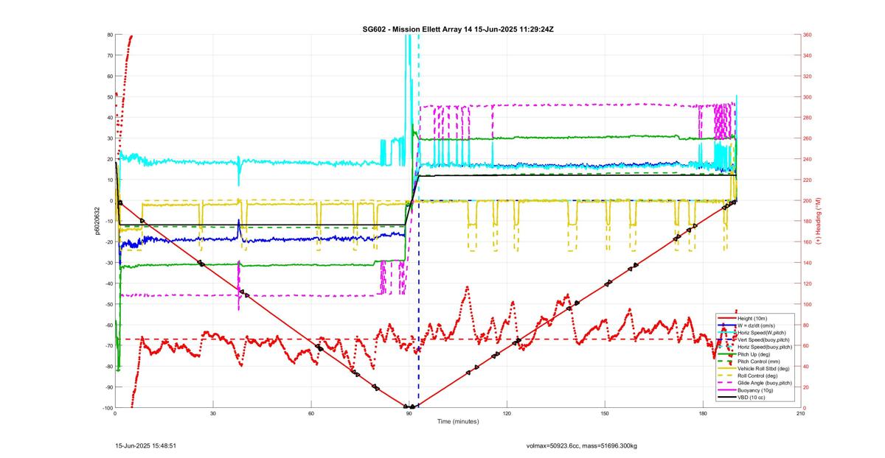Click the 'p6020632' left axis label
885x458 pixels.
pyautogui.click(x=97, y=222)
